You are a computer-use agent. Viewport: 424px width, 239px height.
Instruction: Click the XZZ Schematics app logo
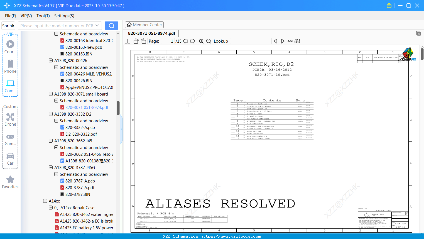pyautogui.click(x=7, y=6)
